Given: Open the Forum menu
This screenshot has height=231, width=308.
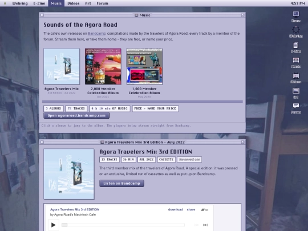Looking at the screenshot, I should pos(102,3).
